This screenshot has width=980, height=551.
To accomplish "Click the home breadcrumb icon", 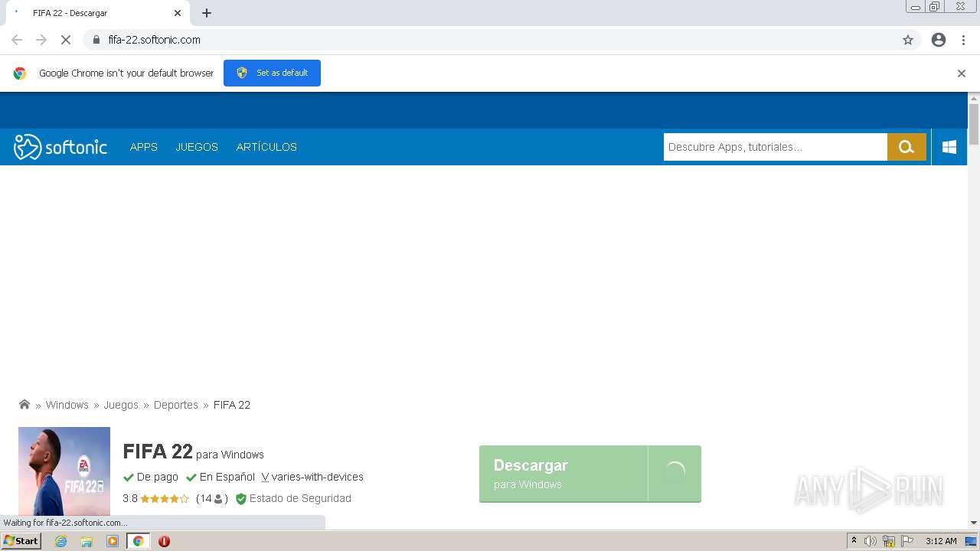I will click(x=24, y=404).
